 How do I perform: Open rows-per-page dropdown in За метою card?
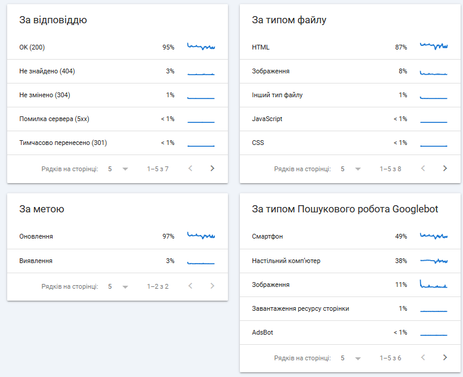click(x=118, y=286)
